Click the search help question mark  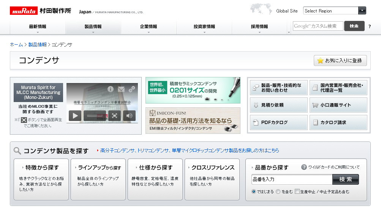[x=370, y=27]
